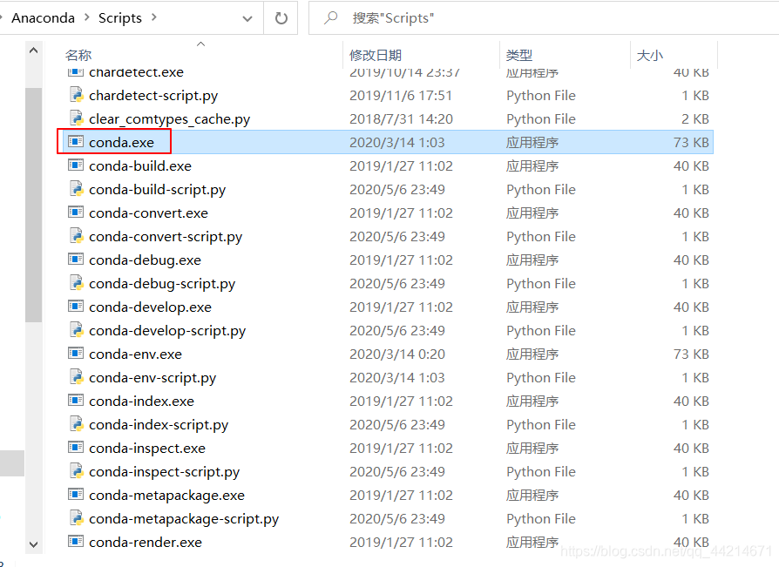
Task: Click date 2020/3/14 0:20 of conda-env.exe
Action: (397, 354)
